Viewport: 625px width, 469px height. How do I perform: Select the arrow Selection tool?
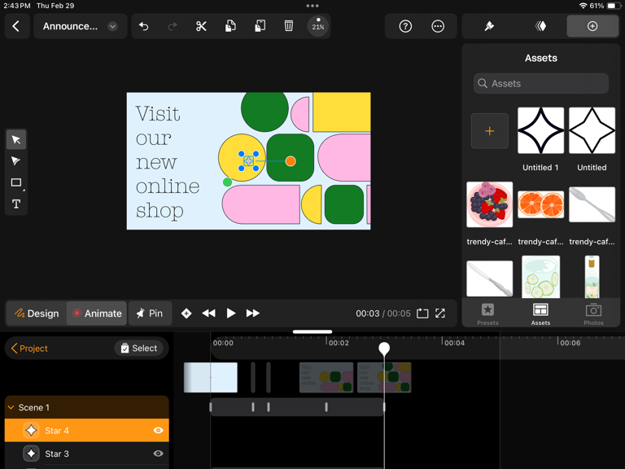(16, 139)
